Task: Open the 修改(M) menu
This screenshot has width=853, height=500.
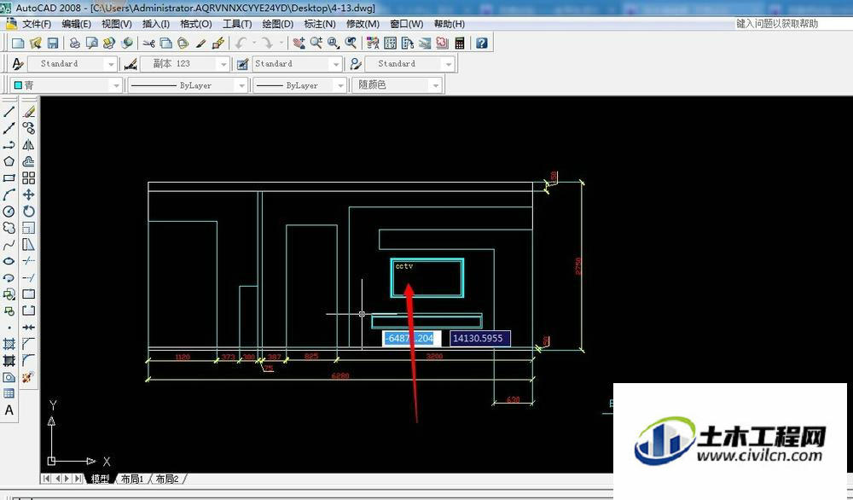Action: pos(363,24)
